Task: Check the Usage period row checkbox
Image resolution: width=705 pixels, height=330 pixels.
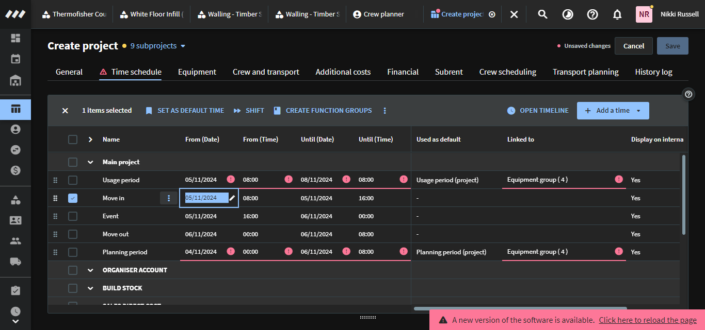Action: (73, 180)
